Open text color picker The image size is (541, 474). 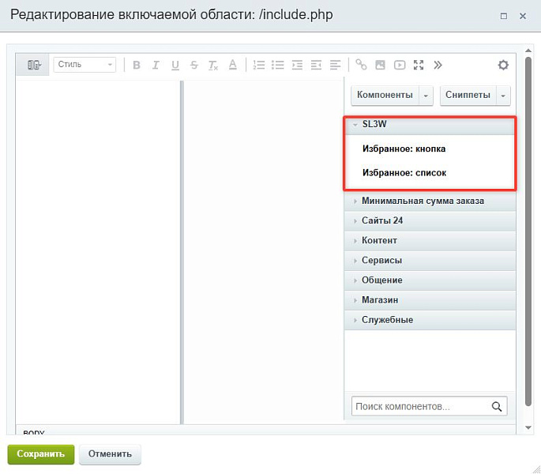point(233,65)
